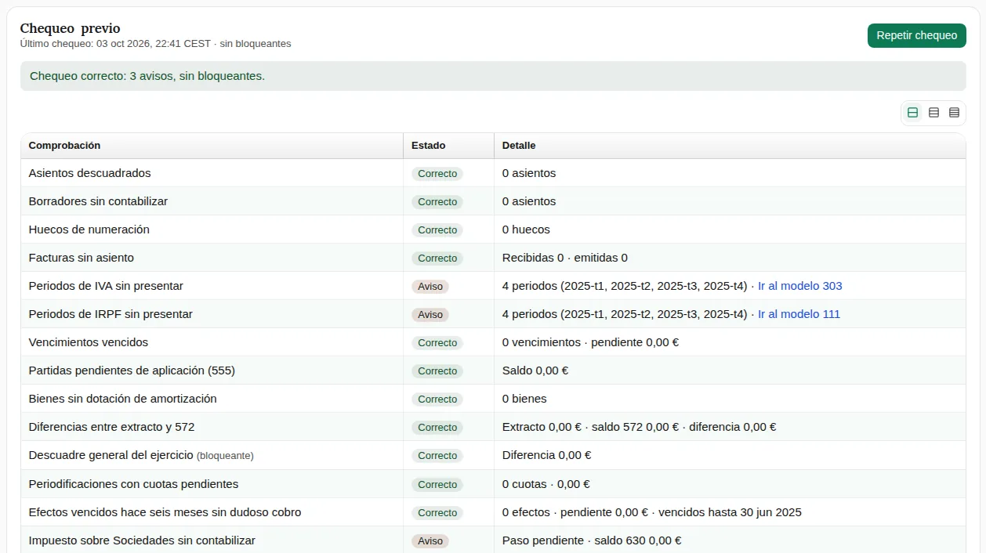Screen dimensions: 986x553
Task: Click Diferencias entre extracto y 572 label
Action: coord(111,427)
